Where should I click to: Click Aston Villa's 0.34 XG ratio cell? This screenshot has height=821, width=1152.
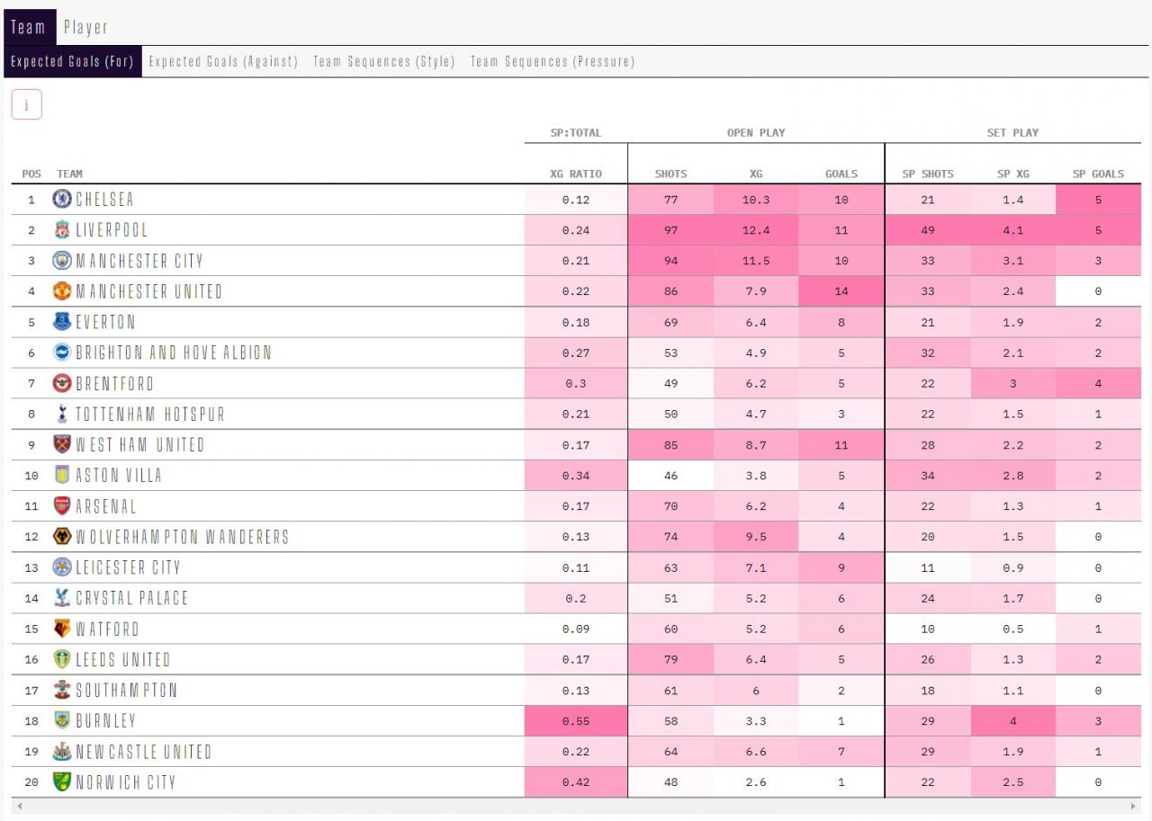point(576,476)
